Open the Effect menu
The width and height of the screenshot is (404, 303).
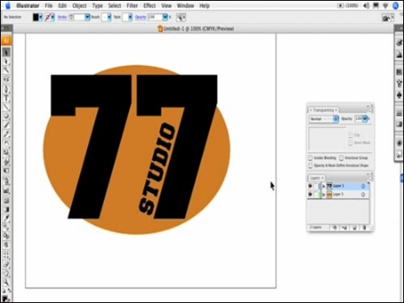coord(150,6)
